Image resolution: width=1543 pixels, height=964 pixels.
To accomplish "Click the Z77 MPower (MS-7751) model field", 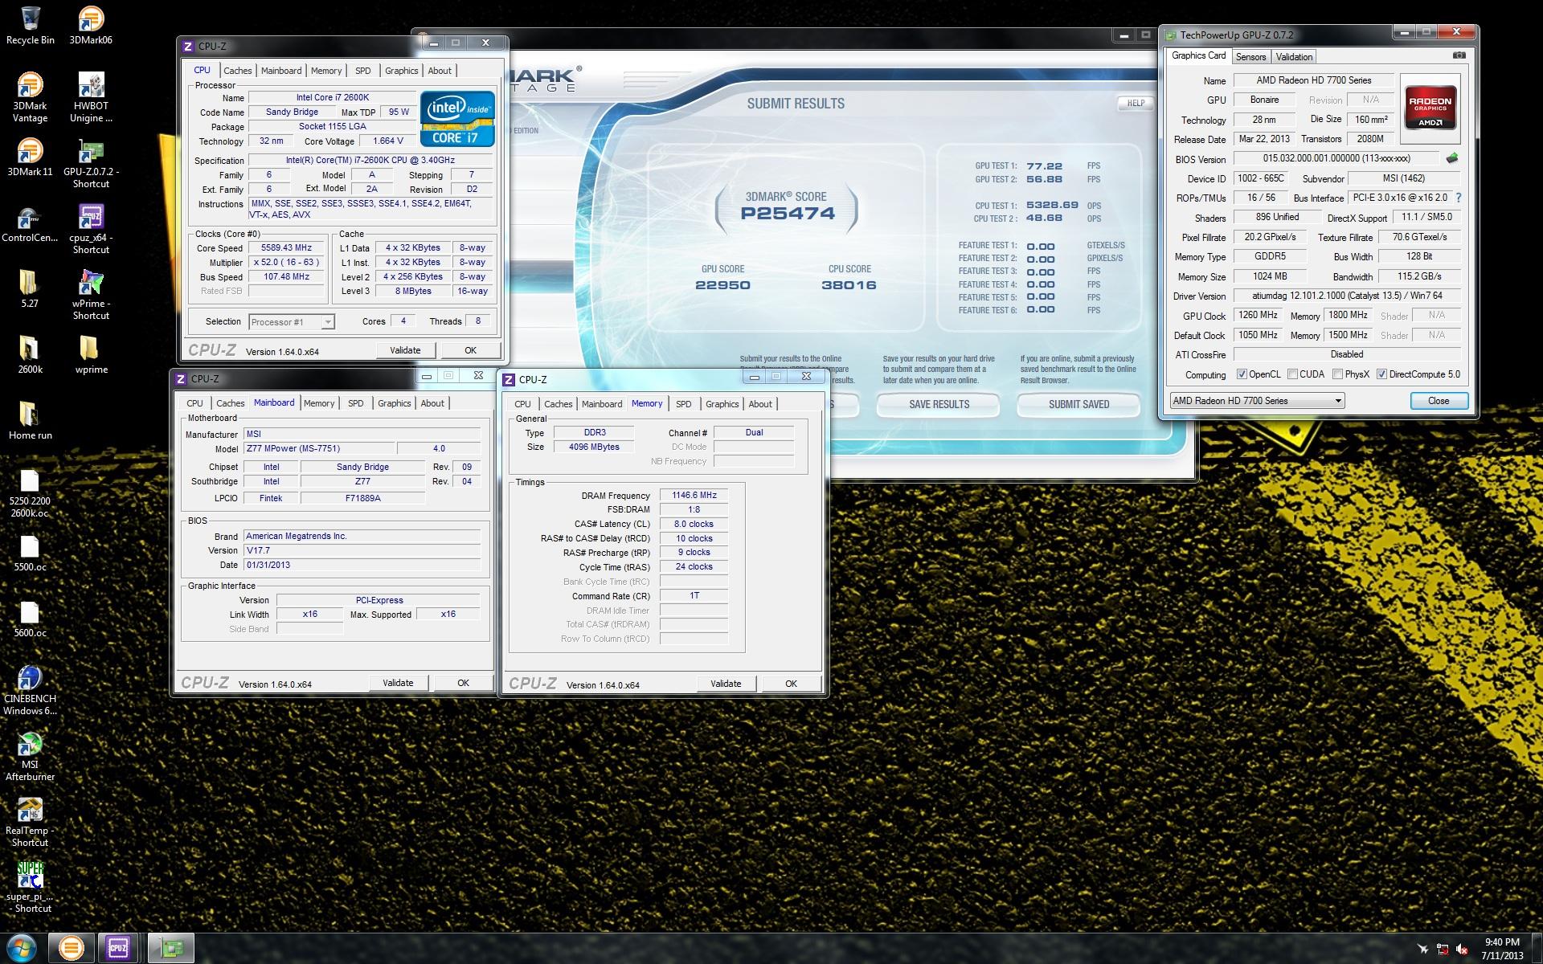I will point(318,449).
